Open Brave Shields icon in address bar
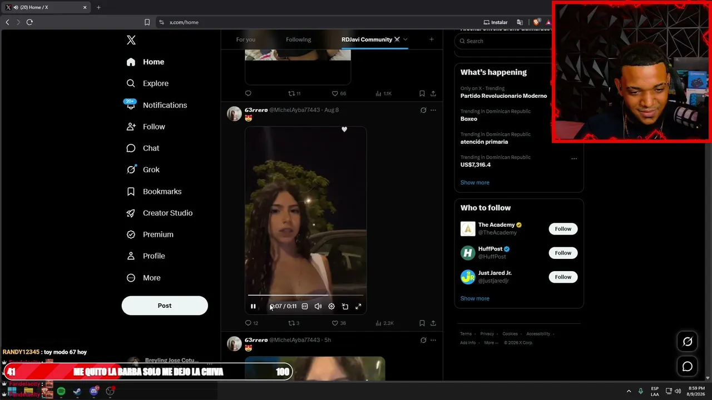The height and width of the screenshot is (400, 712). coord(536,22)
